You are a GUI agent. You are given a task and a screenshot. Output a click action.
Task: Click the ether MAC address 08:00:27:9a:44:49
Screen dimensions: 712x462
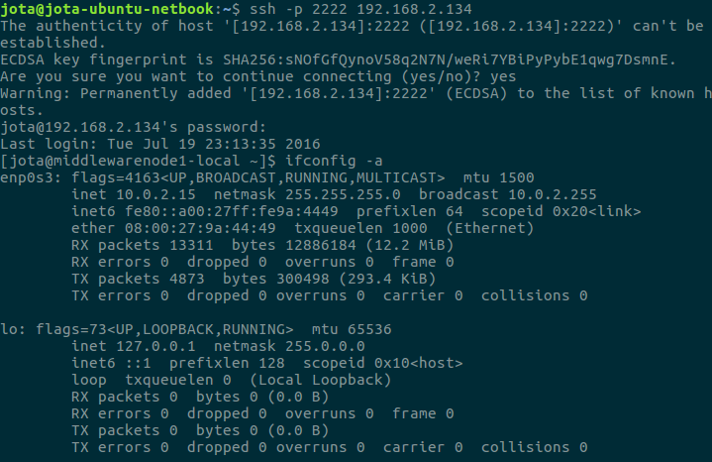pyautogui.click(x=200, y=228)
